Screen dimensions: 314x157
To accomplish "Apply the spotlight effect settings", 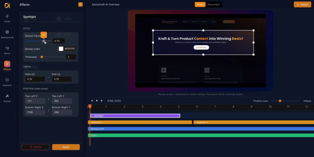I will (x=66, y=147).
